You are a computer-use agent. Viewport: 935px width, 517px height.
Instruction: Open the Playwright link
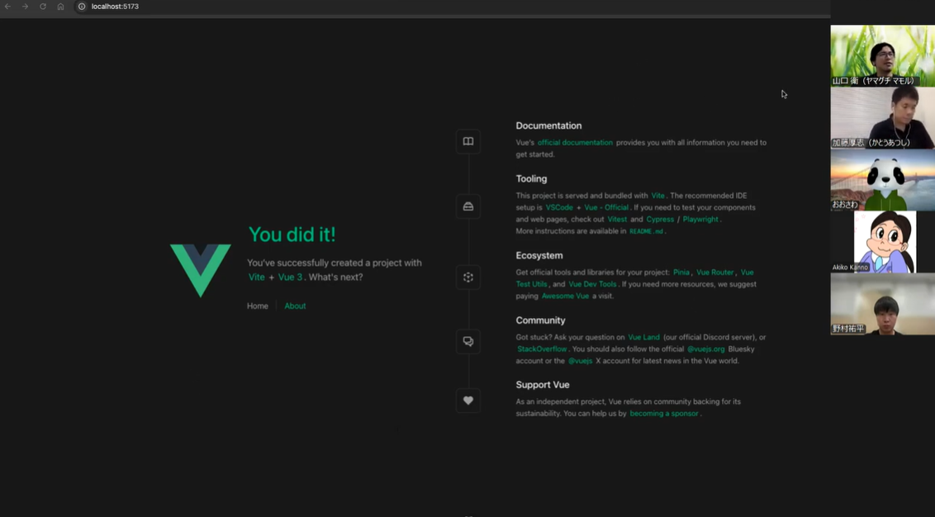(x=700, y=220)
